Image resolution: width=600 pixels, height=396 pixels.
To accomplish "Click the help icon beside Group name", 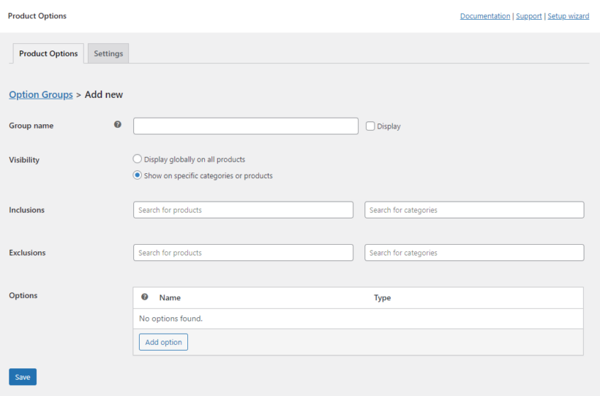I will point(118,125).
